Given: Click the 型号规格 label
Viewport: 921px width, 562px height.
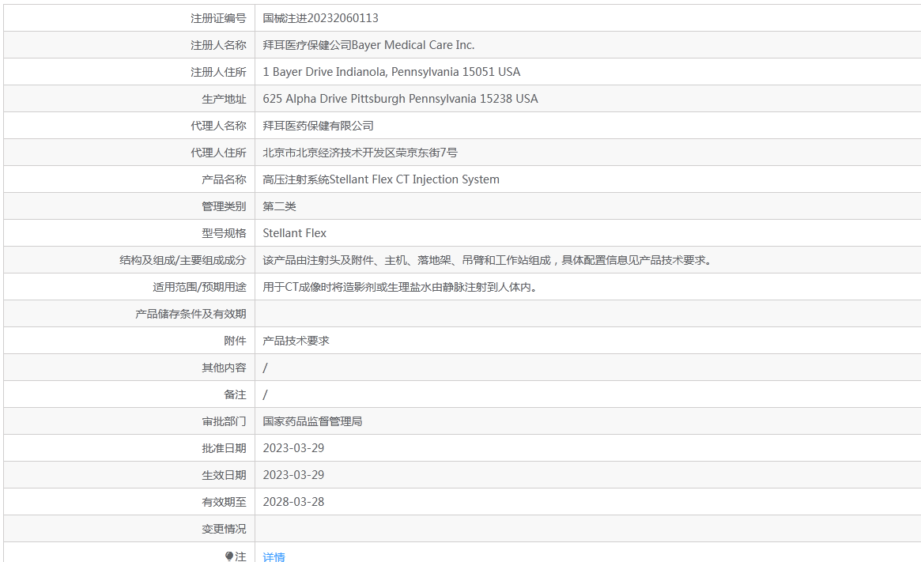Looking at the screenshot, I should 224,233.
